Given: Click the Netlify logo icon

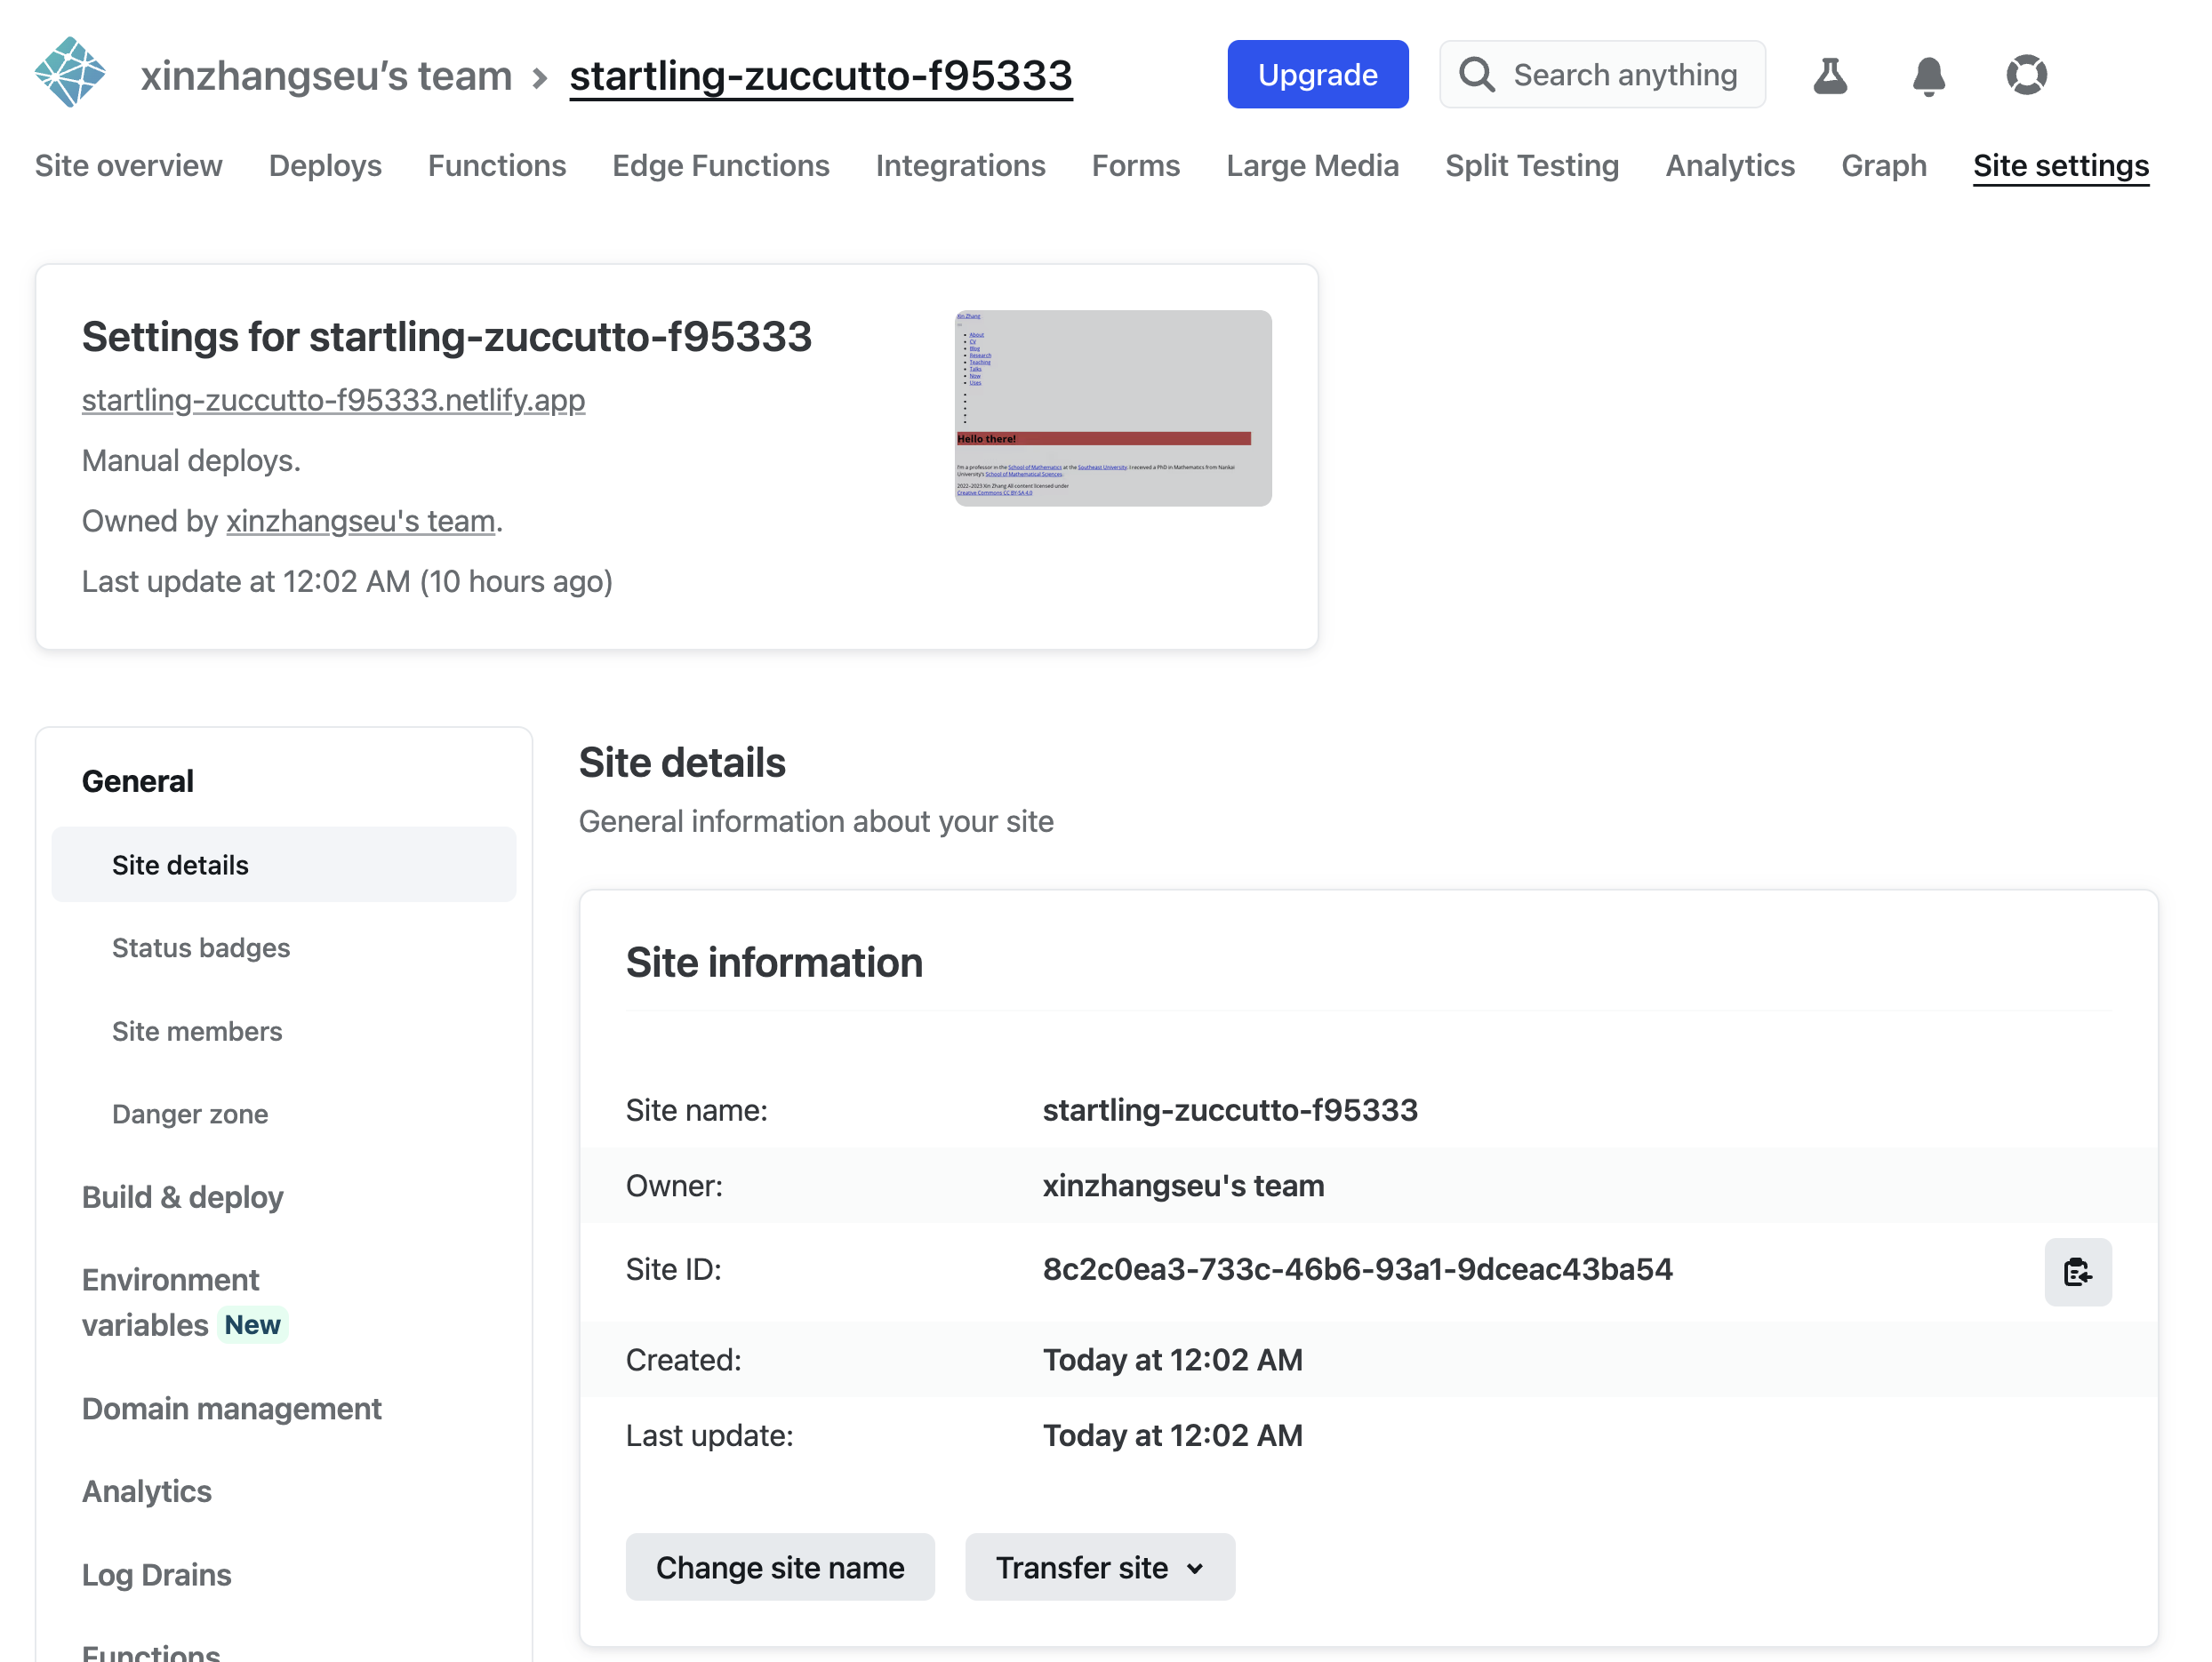Looking at the screenshot, I should (x=69, y=73).
